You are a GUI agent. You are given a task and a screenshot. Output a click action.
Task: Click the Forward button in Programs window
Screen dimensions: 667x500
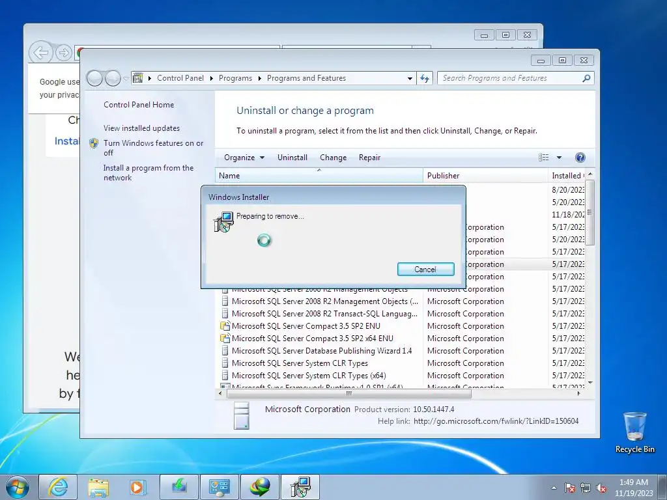113,78
